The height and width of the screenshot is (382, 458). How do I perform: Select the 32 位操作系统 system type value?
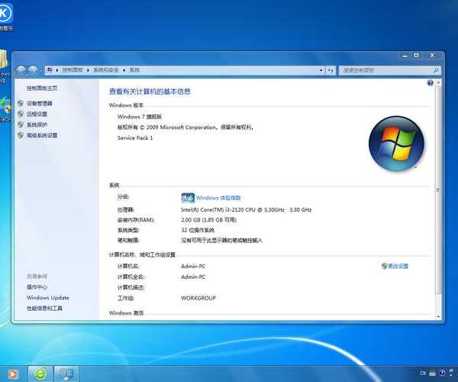point(198,230)
